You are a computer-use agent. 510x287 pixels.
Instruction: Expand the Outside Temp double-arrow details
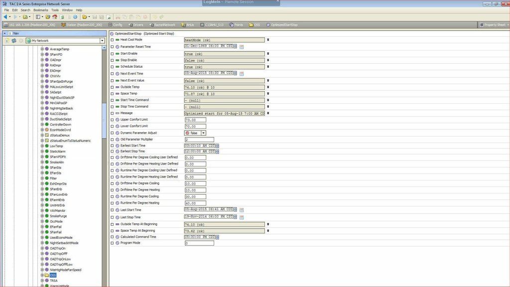point(268,87)
